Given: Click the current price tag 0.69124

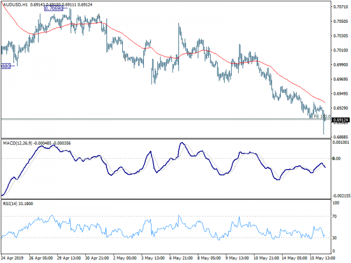Looking at the screenshot, I should click(x=340, y=120).
